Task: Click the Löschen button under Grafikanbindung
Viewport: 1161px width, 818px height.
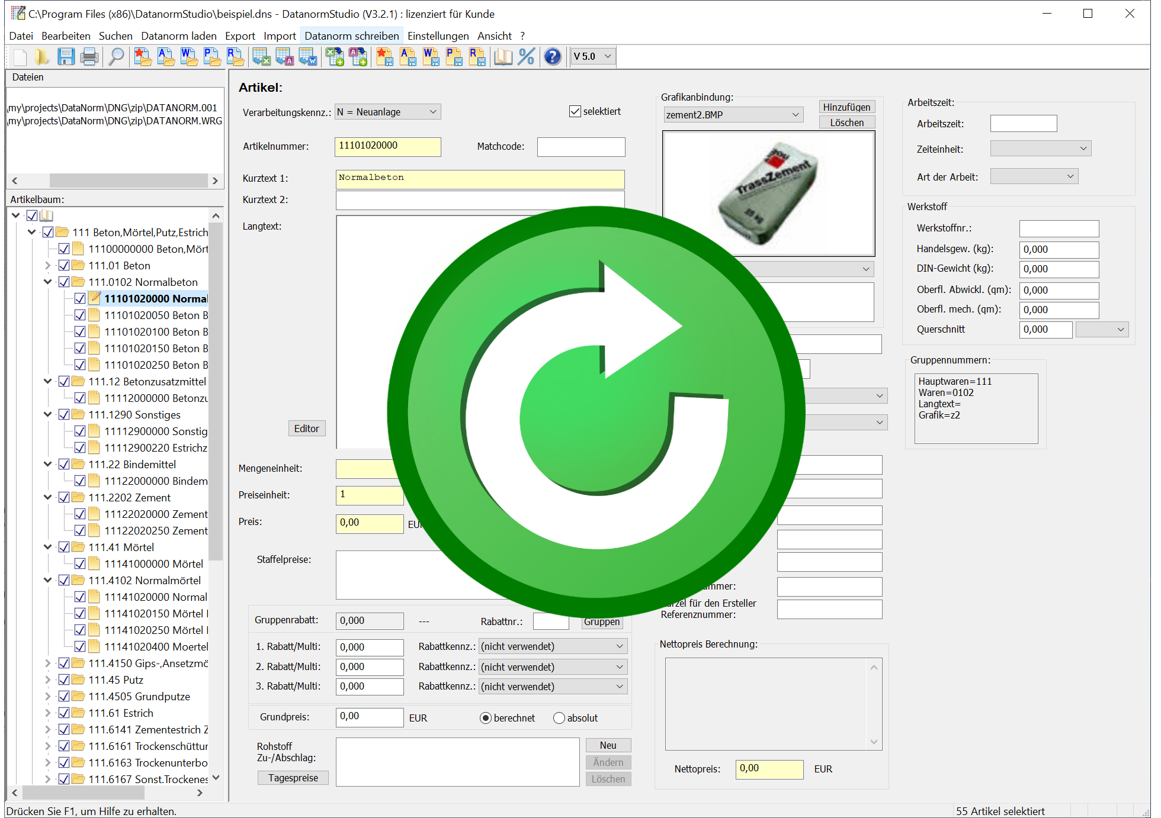Action: (846, 123)
